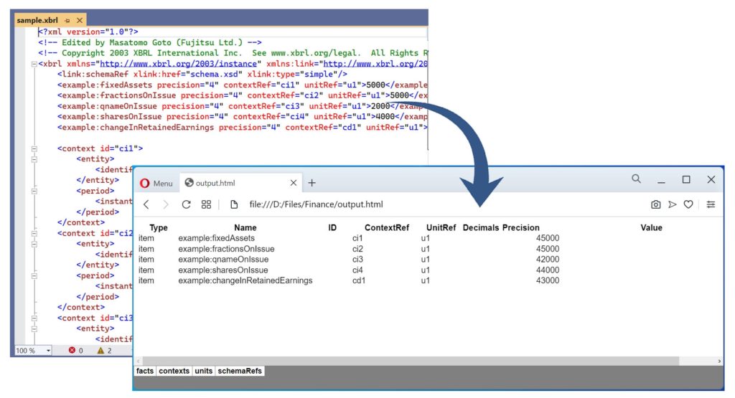Switch to the contexts tab
The width and height of the screenshot is (735, 398).
pyautogui.click(x=174, y=371)
